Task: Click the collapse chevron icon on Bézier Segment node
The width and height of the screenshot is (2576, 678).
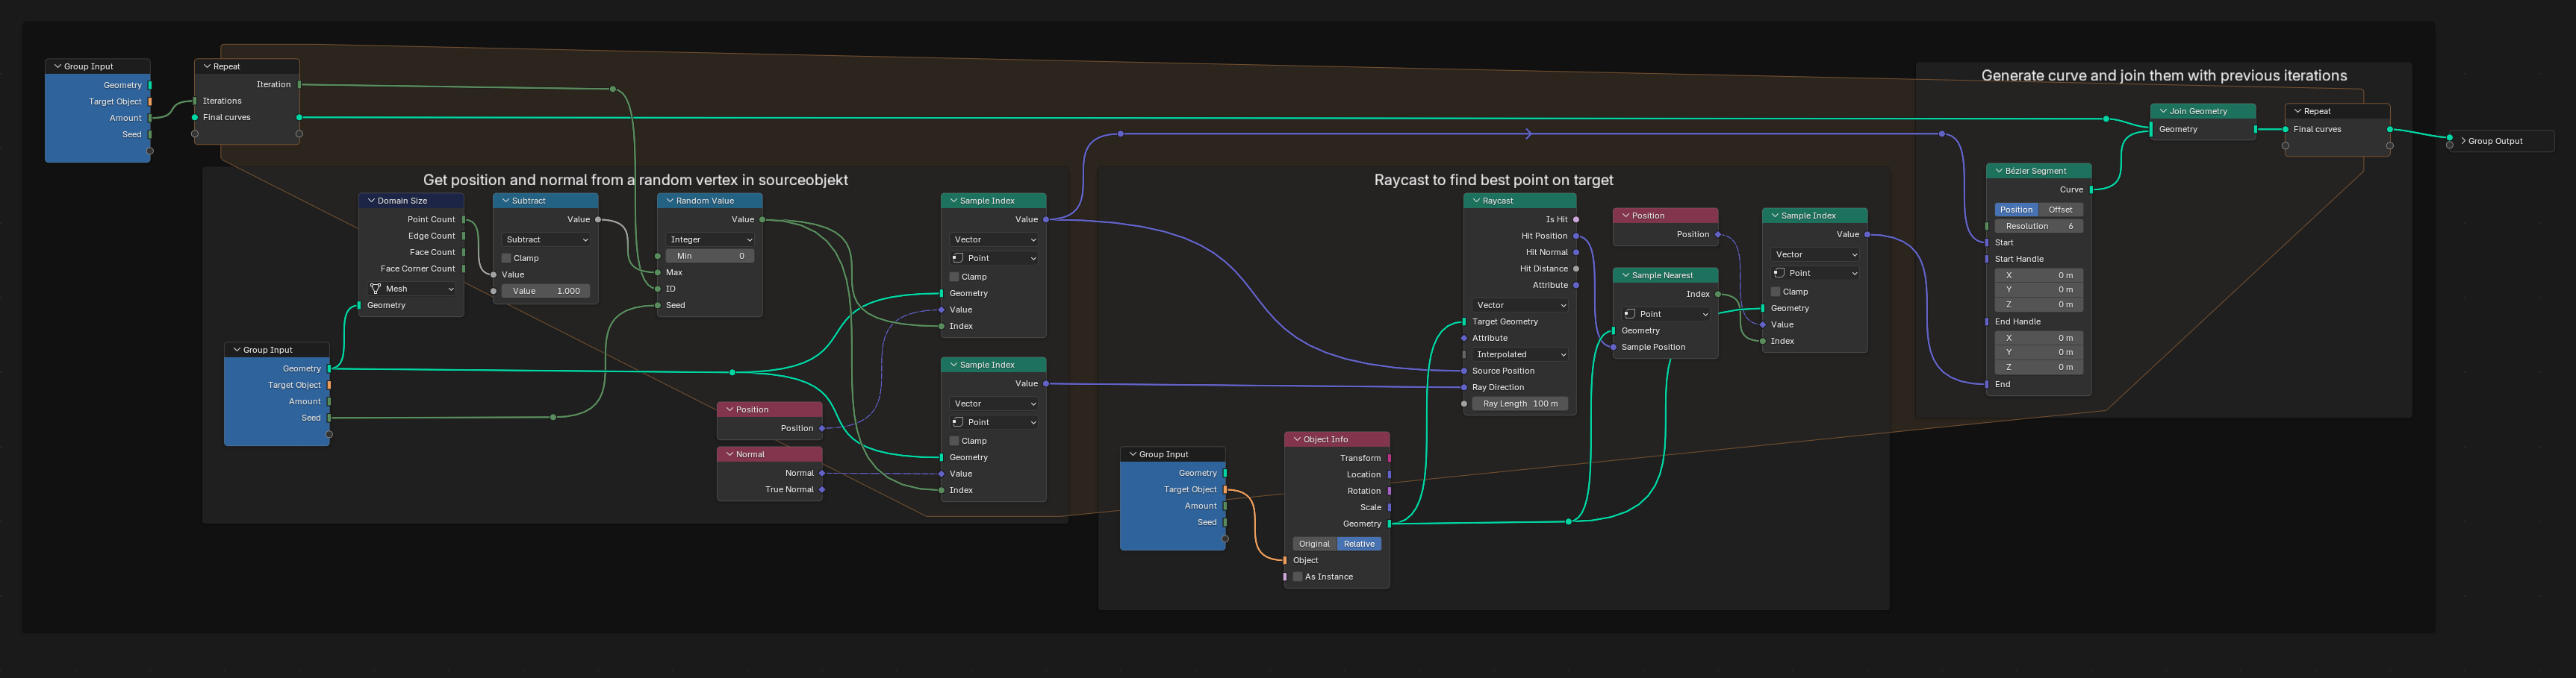Action: click(x=1999, y=171)
